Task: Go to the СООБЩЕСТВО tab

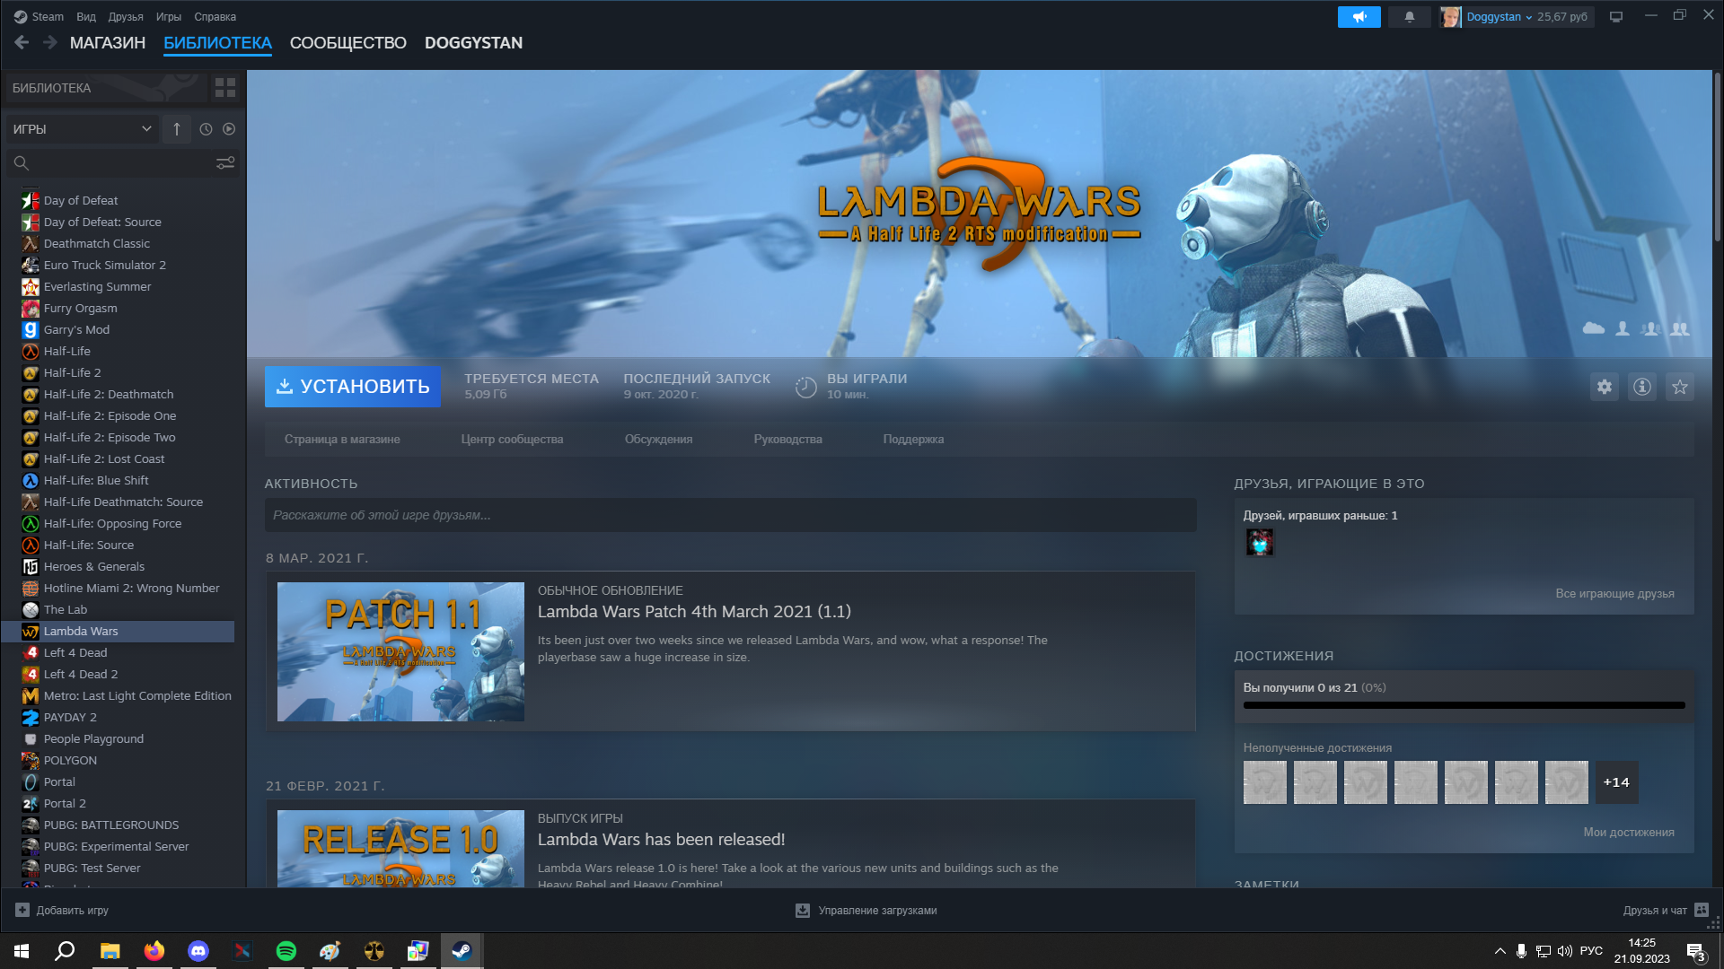Action: point(348,43)
